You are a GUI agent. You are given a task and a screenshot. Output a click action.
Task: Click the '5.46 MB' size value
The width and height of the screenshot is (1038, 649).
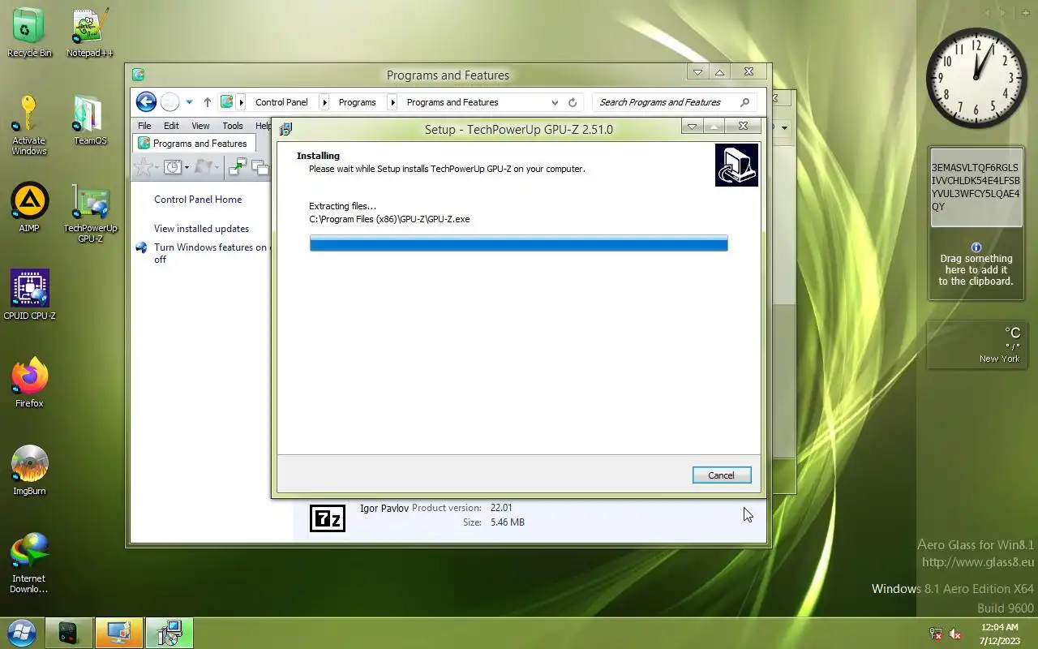(508, 522)
